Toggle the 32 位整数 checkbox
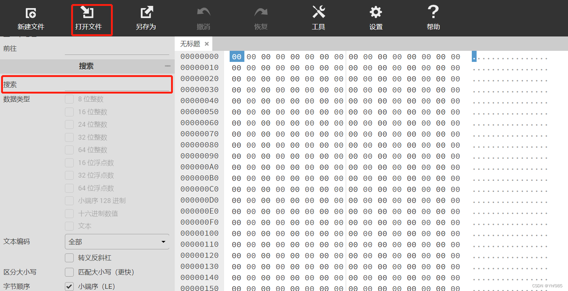 click(x=69, y=137)
